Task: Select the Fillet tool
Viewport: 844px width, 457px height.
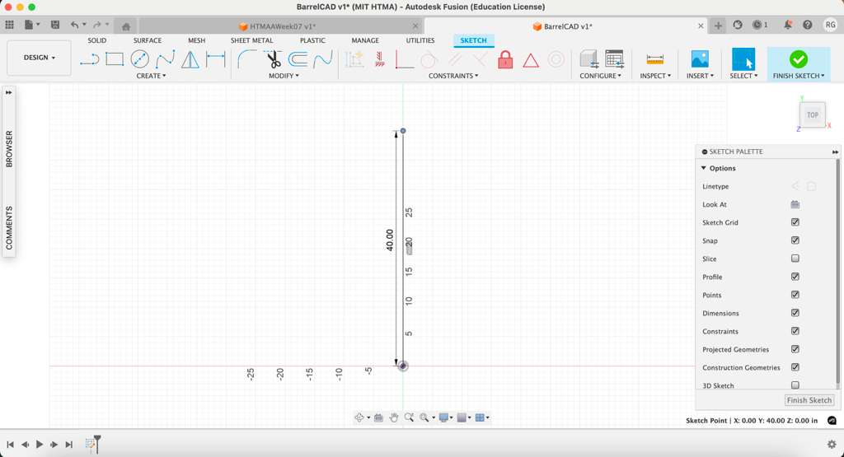Action: pos(246,59)
